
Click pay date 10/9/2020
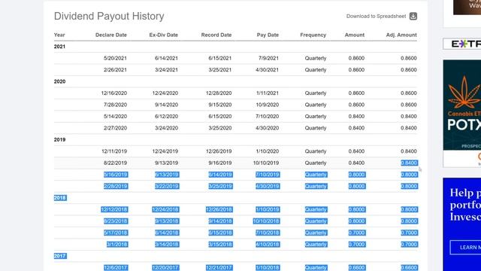pos(268,105)
